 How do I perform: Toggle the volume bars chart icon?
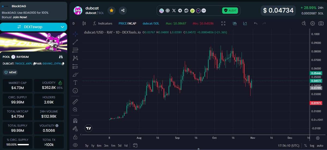(x=245, y=23)
